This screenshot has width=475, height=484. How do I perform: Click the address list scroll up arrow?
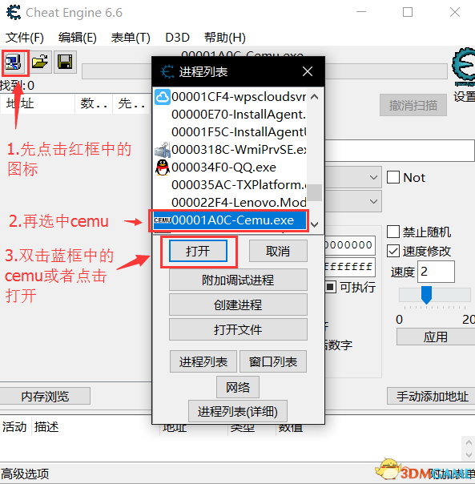(x=469, y=443)
